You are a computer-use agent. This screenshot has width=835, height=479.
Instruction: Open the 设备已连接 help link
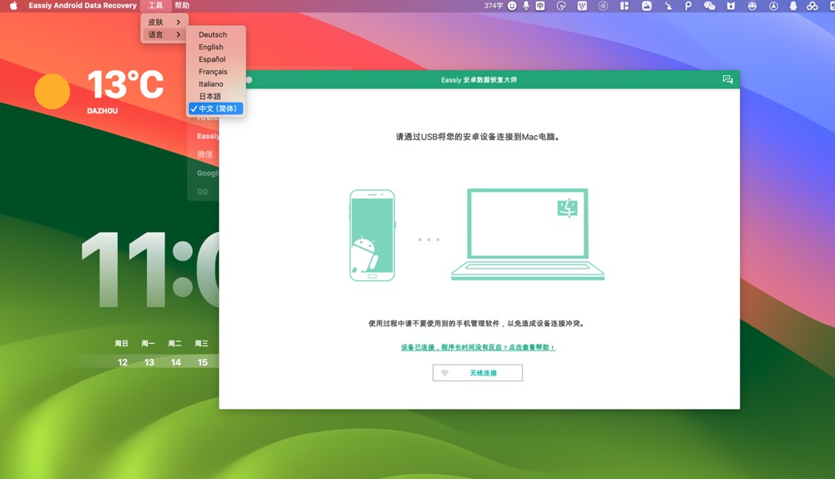pos(478,347)
